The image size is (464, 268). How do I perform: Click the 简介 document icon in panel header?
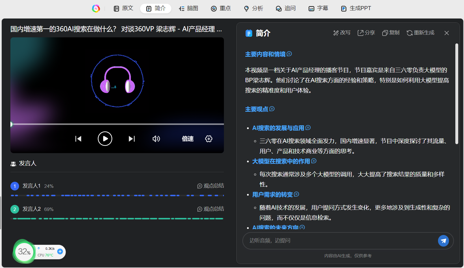pyautogui.click(x=249, y=33)
